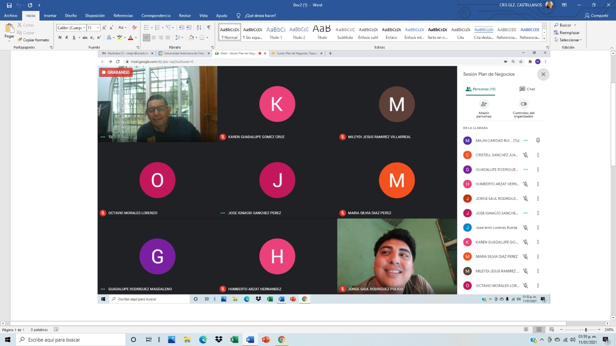This screenshot has height=346, width=616.
Task: Clear all formatting with eraser icon
Action: click(x=135, y=28)
